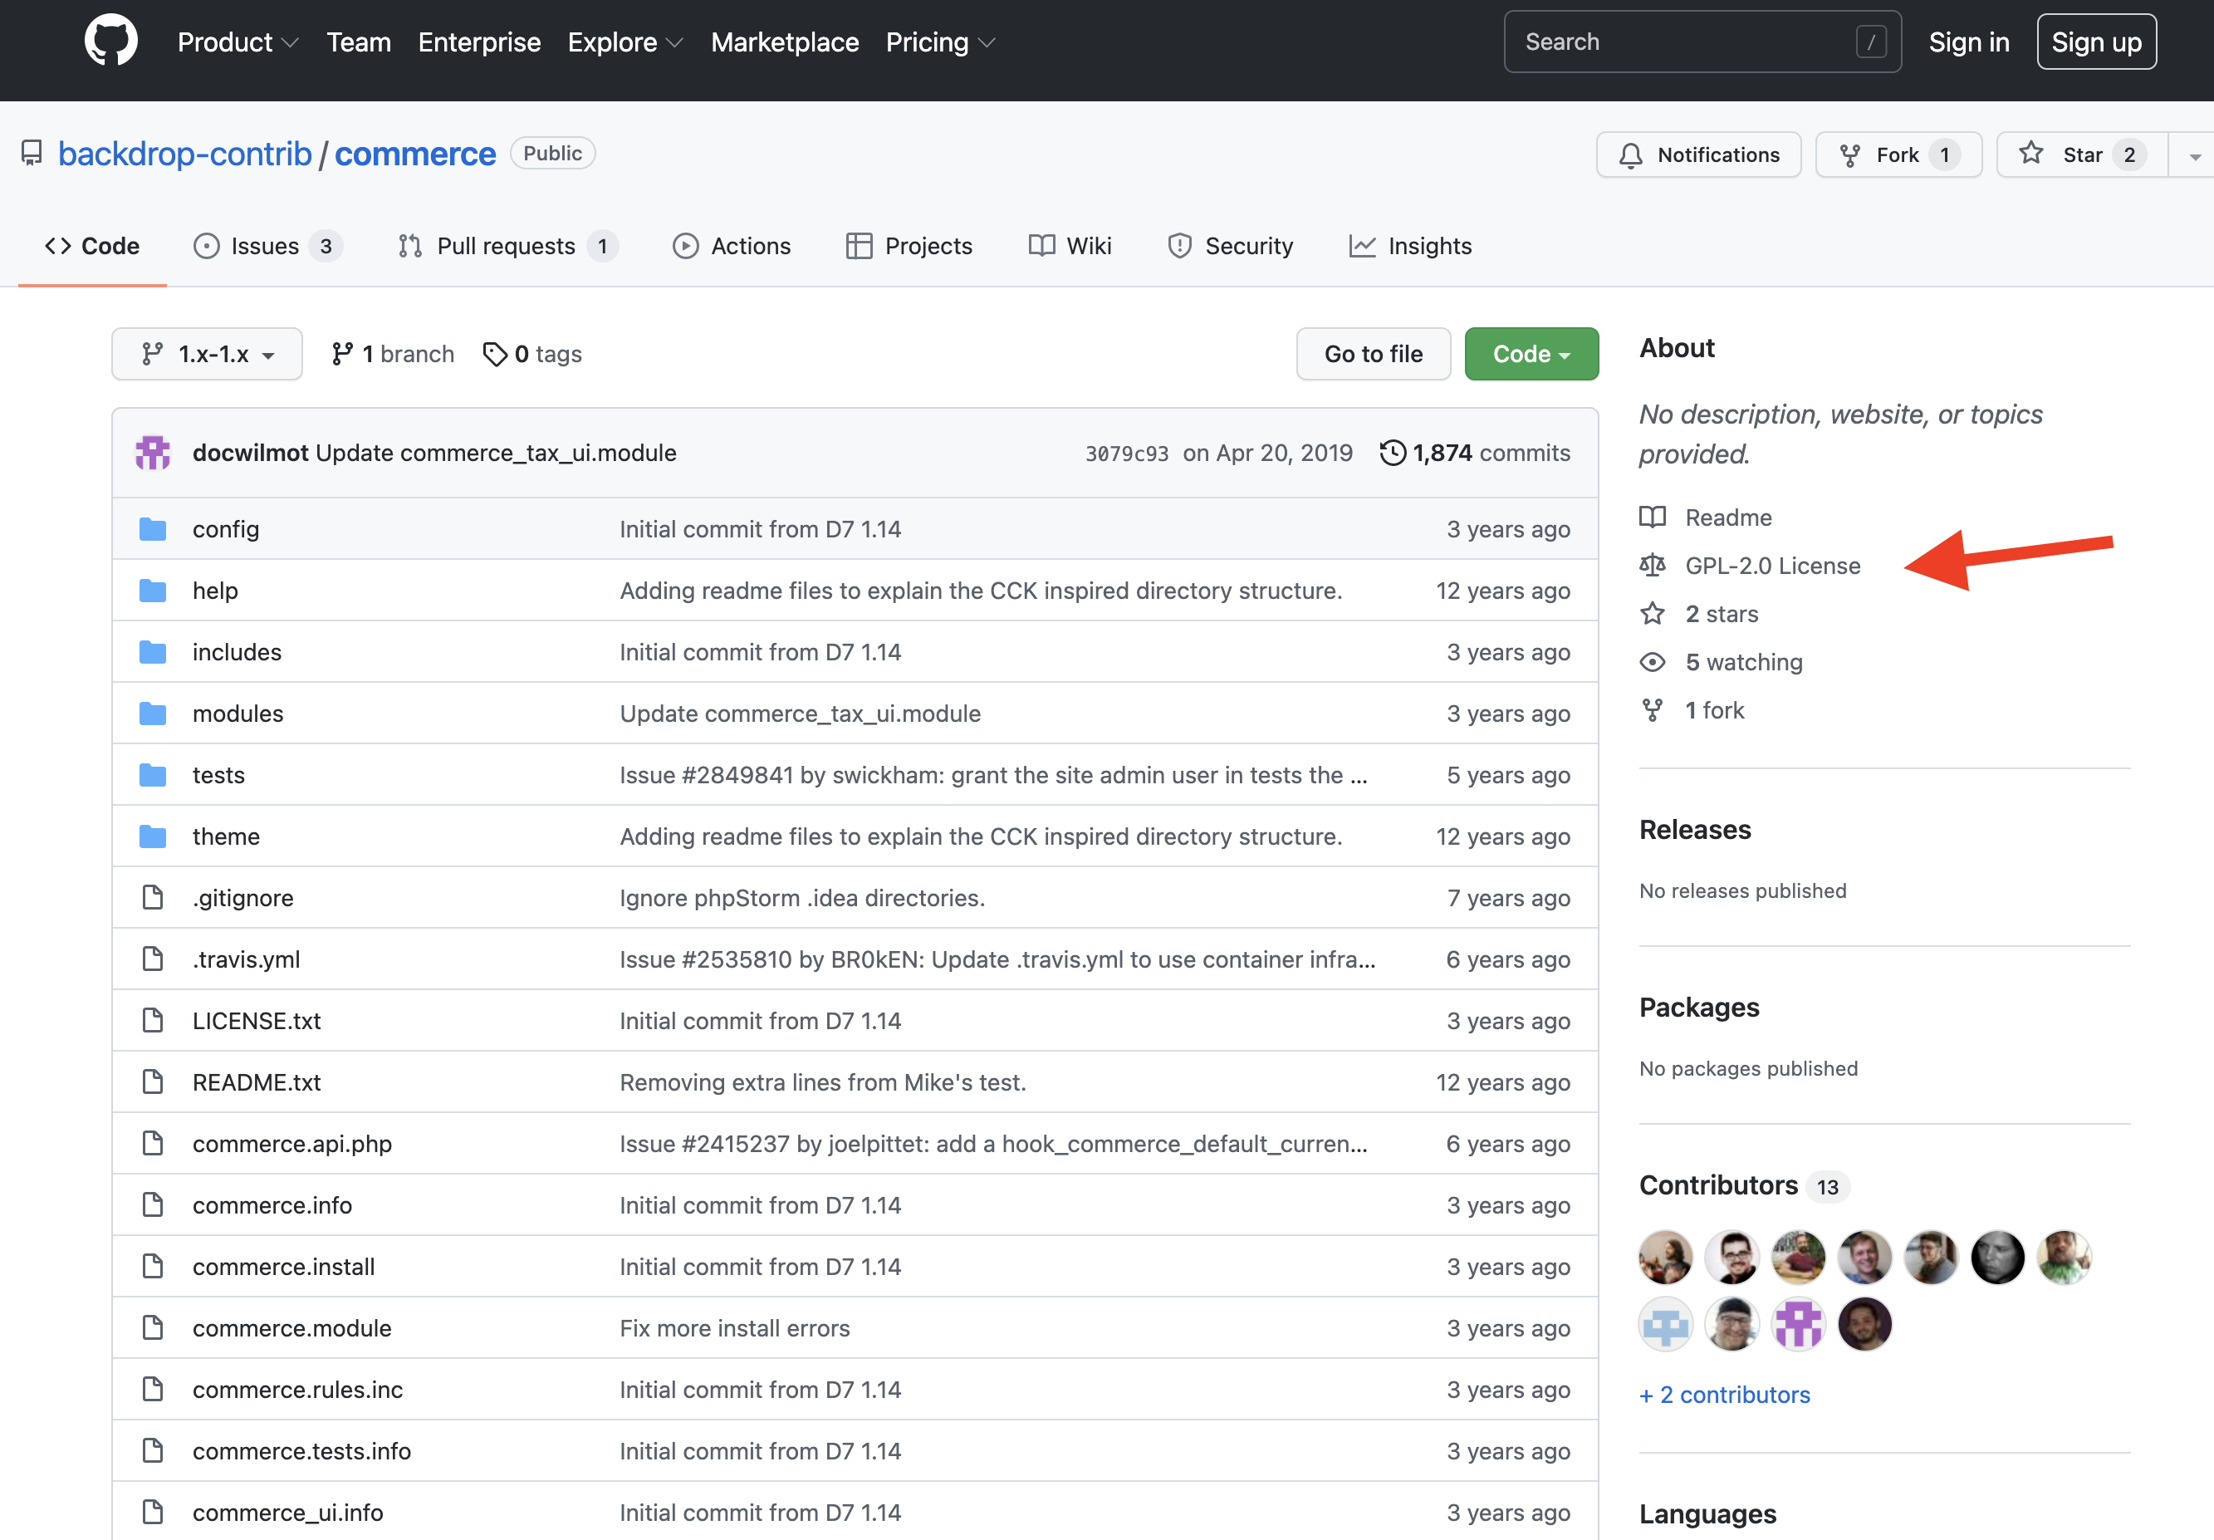Click the eye icon beside 5 watching
Screen dimensions: 2214x1540
tap(1652, 661)
